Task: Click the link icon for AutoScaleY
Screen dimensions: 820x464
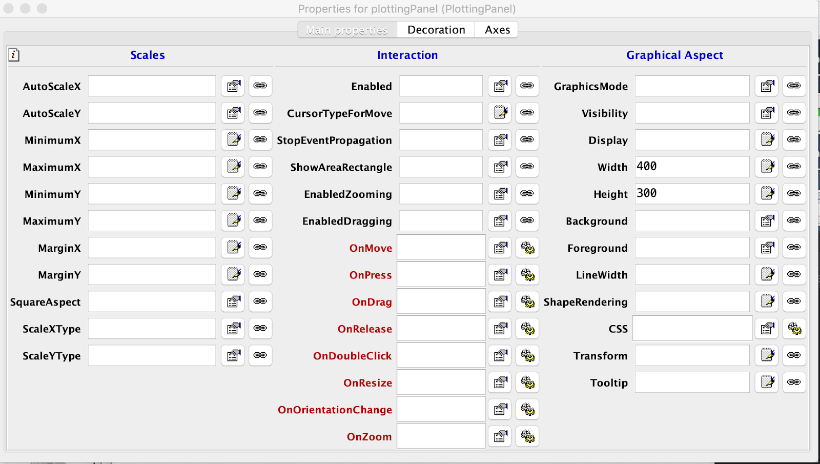Action: 260,113
